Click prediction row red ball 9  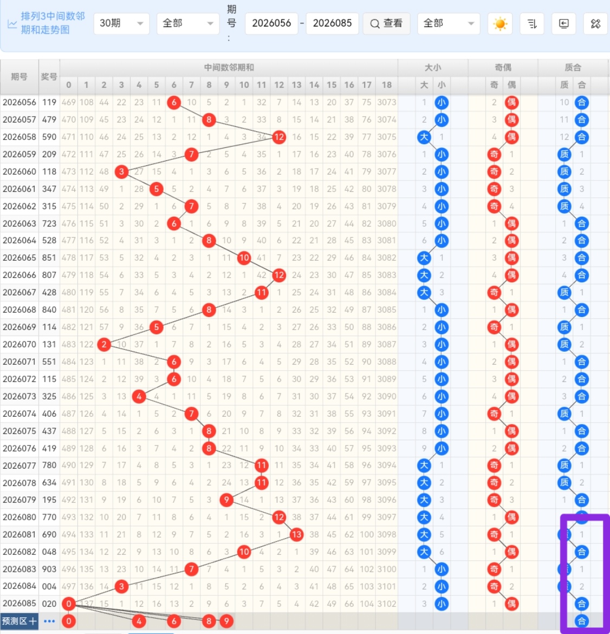[226, 621]
